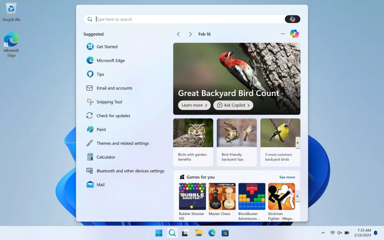
Task: Open the three-dot more options menu
Action: [283, 34]
